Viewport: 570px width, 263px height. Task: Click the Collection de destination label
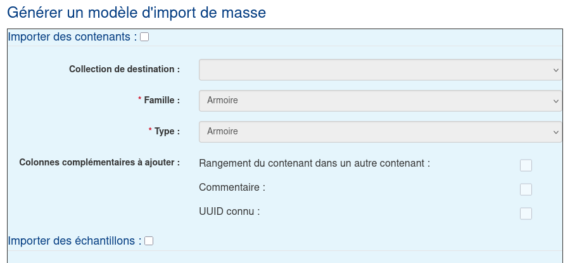(x=124, y=69)
